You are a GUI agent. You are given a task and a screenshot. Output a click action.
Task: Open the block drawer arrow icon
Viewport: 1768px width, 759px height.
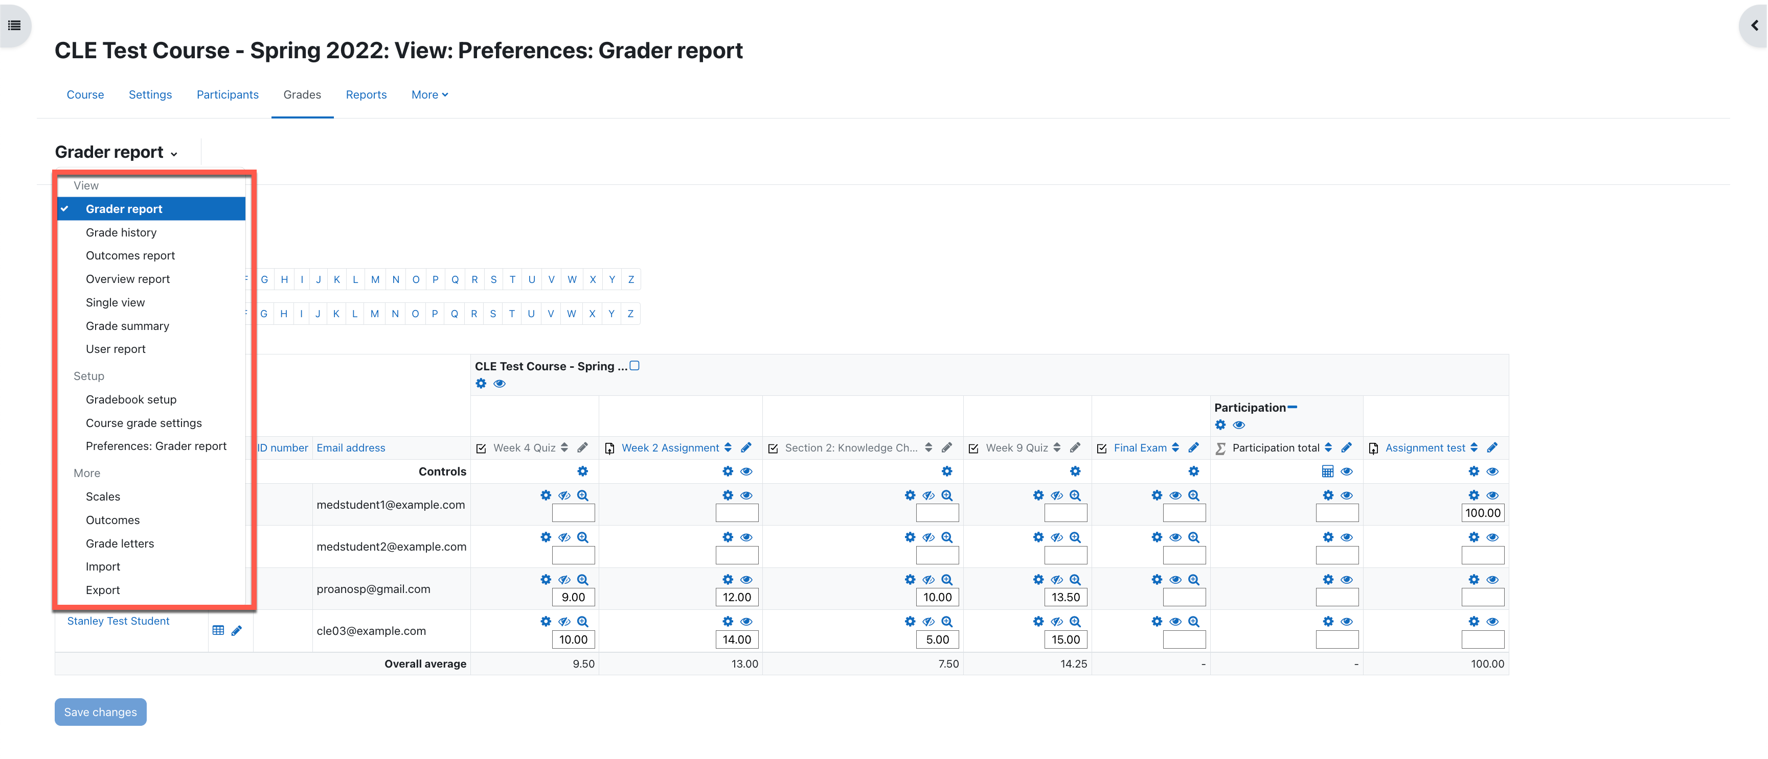(x=1754, y=26)
